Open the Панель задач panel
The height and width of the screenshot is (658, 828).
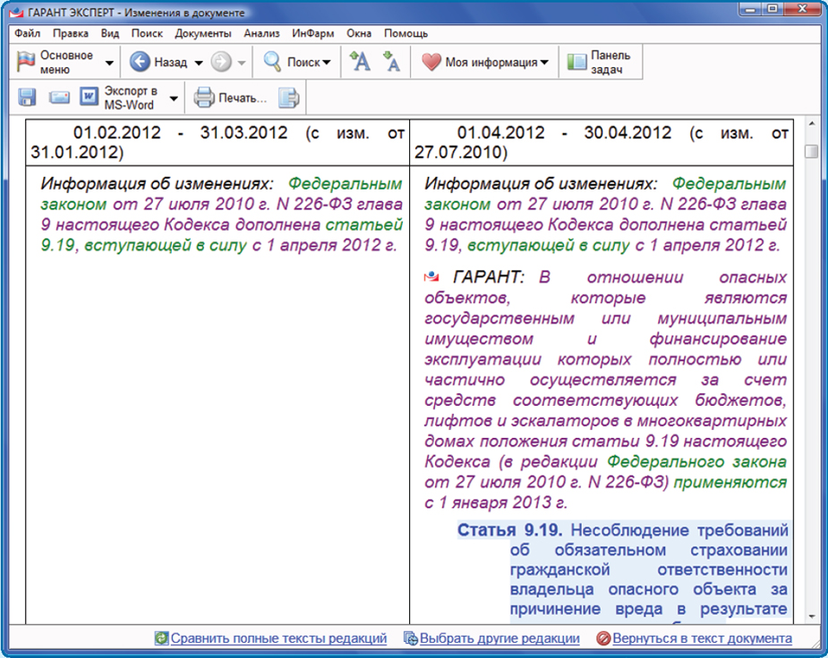(600, 63)
